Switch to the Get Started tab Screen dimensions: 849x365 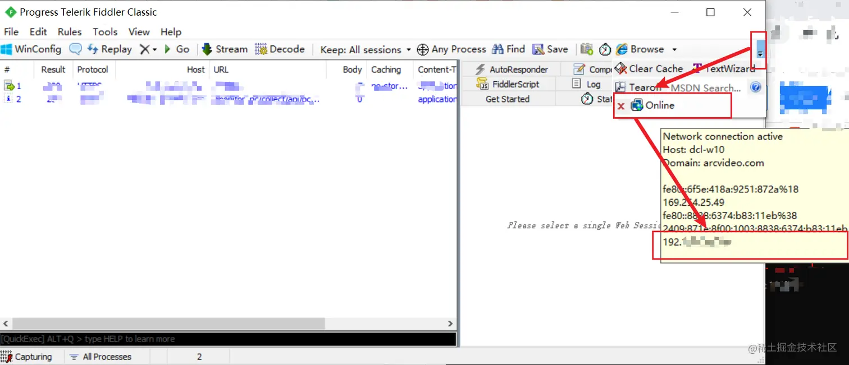tap(508, 99)
